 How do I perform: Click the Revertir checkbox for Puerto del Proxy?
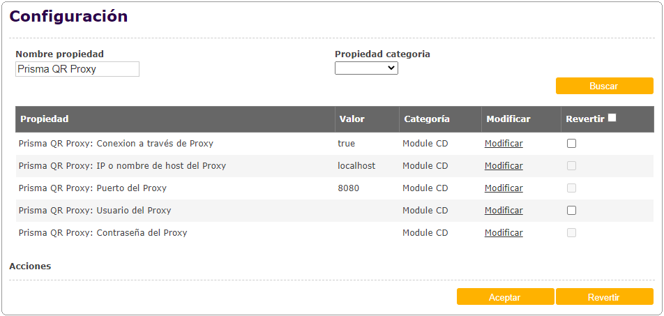(x=572, y=188)
